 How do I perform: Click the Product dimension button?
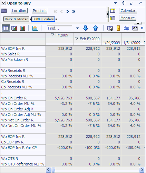[x=39, y=11]
